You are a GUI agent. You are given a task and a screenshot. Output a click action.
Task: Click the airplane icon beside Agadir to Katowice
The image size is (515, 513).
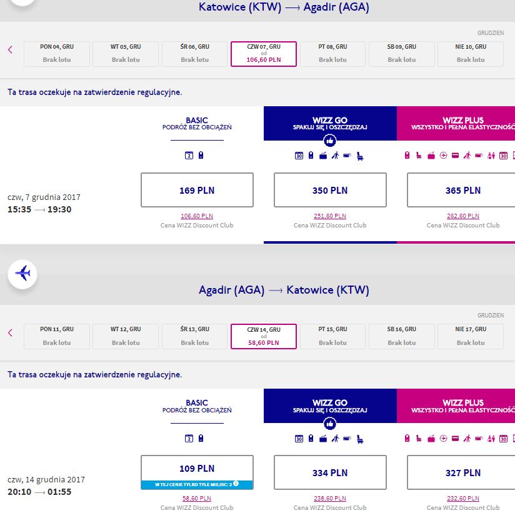[x=22, y=274]
